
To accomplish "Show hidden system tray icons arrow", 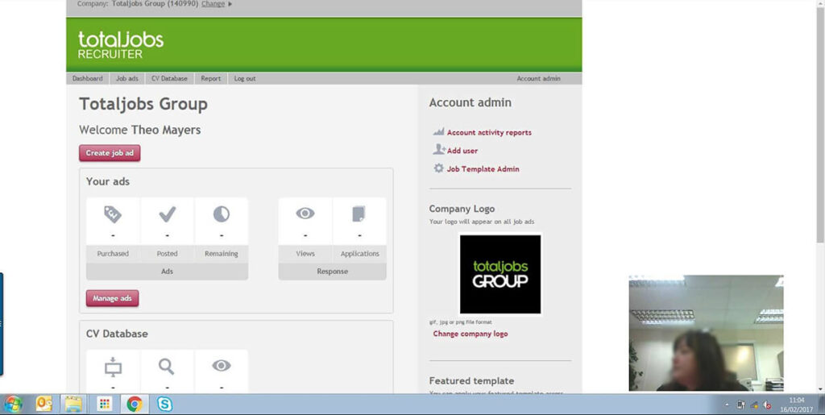I will [x=727, y=405].
